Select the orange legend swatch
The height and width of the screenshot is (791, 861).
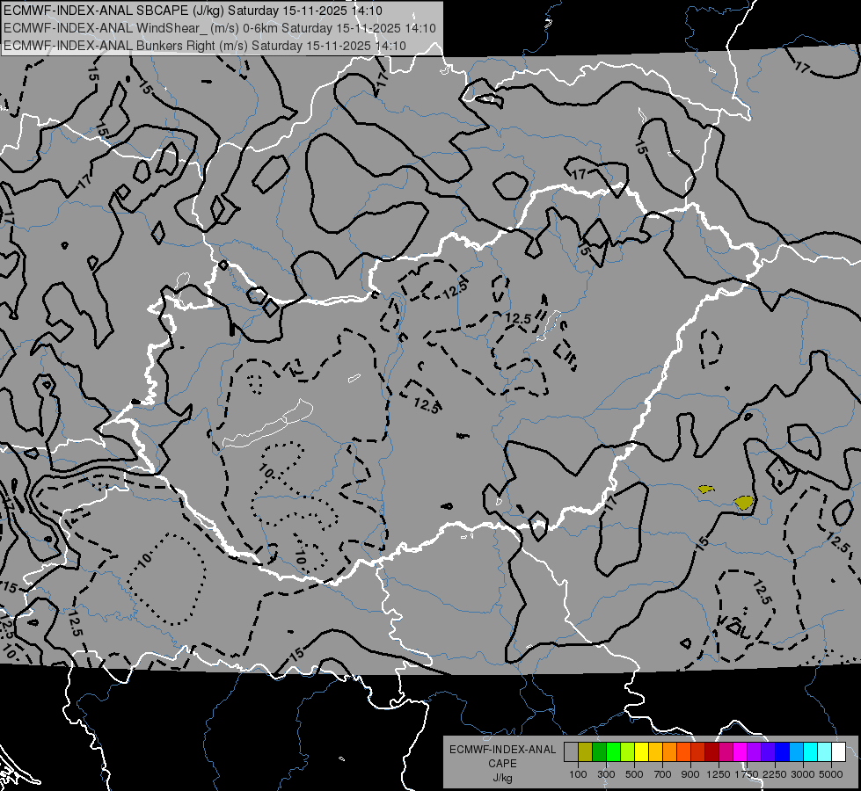[669, 752]
